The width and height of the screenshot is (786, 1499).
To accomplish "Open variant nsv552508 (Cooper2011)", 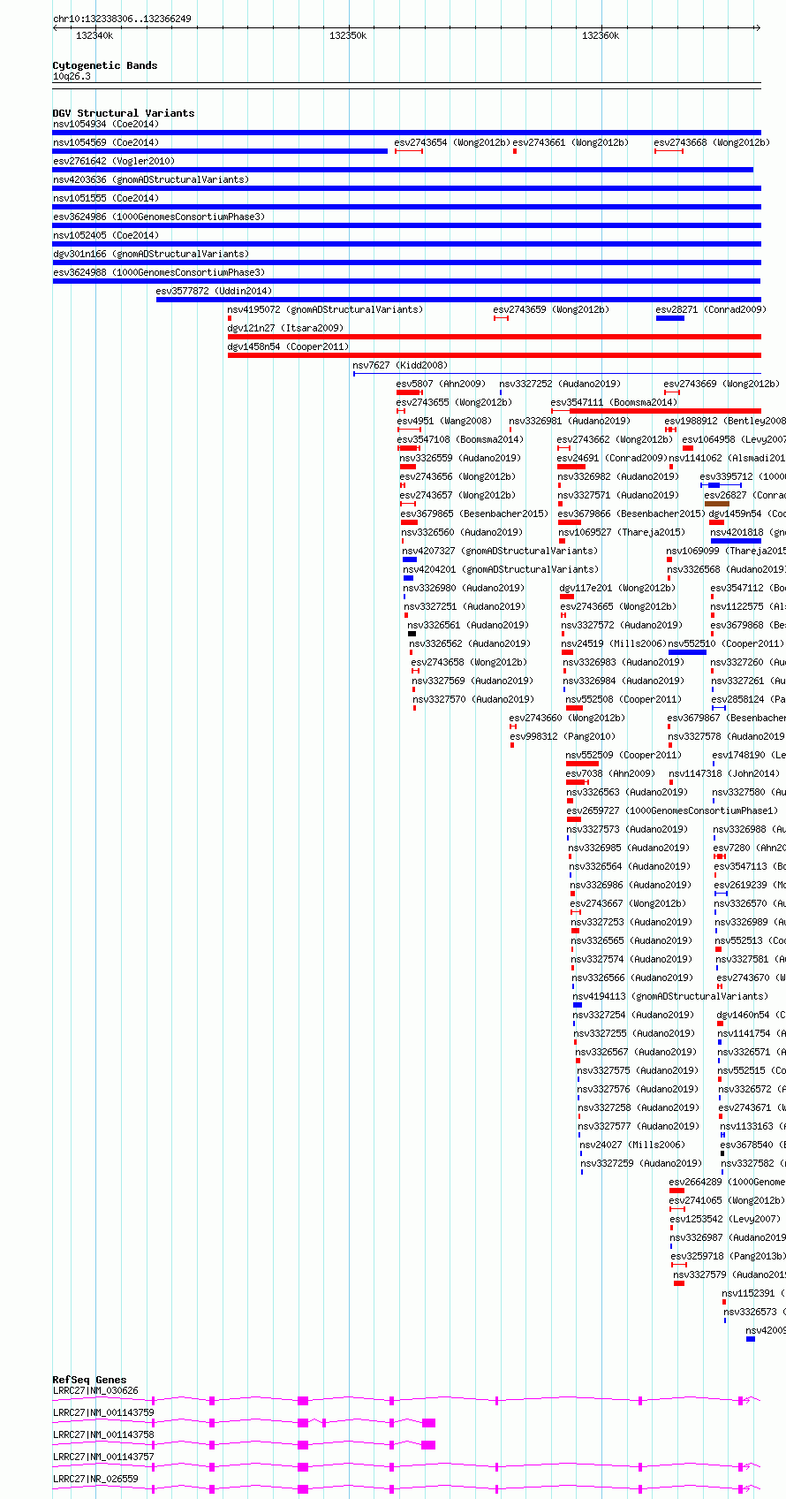I will click(x=624, y=699).
